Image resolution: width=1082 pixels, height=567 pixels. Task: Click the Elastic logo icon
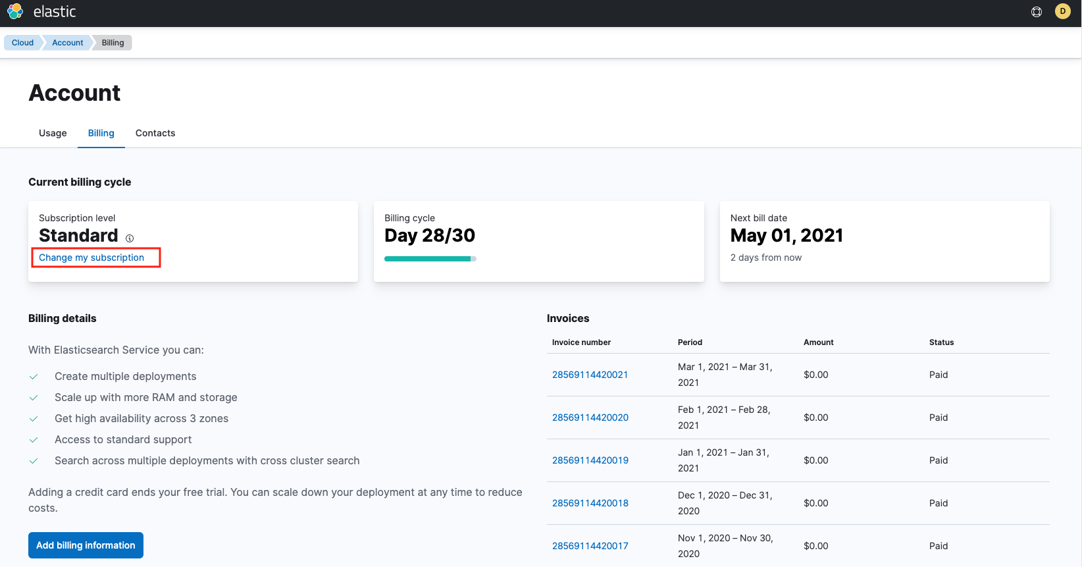click(15, 12)
